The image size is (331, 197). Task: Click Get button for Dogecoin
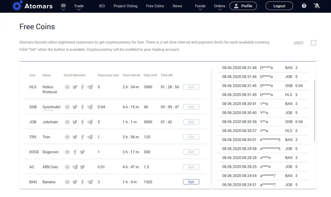coord(191,152)
